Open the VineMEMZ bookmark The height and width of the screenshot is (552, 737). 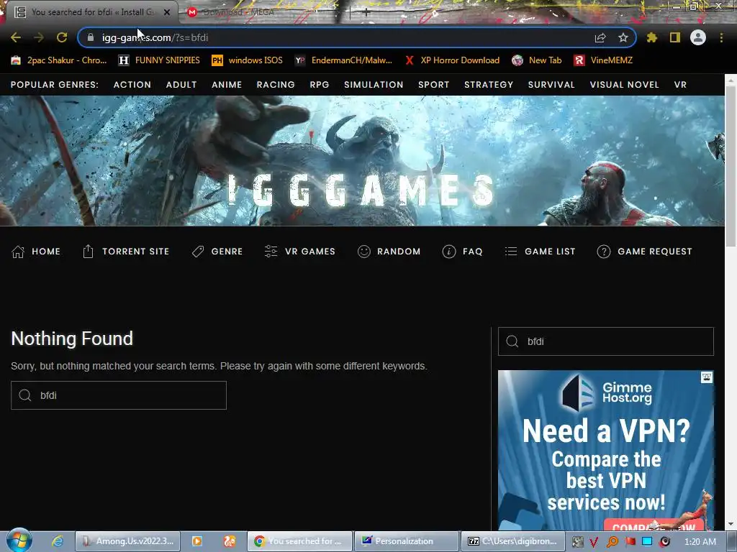click(x=604, y=60)
